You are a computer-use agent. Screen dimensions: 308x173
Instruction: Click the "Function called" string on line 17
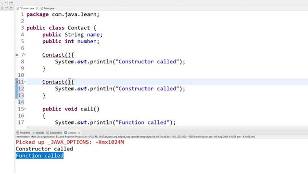tap(142, 123)
